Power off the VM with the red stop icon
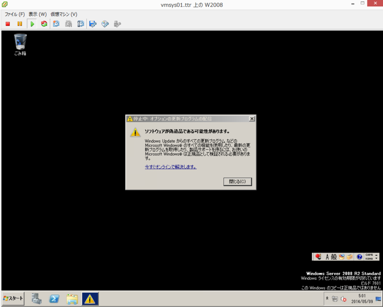This screenshot has width=383, height=307. tap(8, 24)
